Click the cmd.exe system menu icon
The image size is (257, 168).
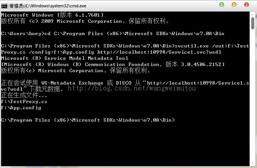pos(4,6)
